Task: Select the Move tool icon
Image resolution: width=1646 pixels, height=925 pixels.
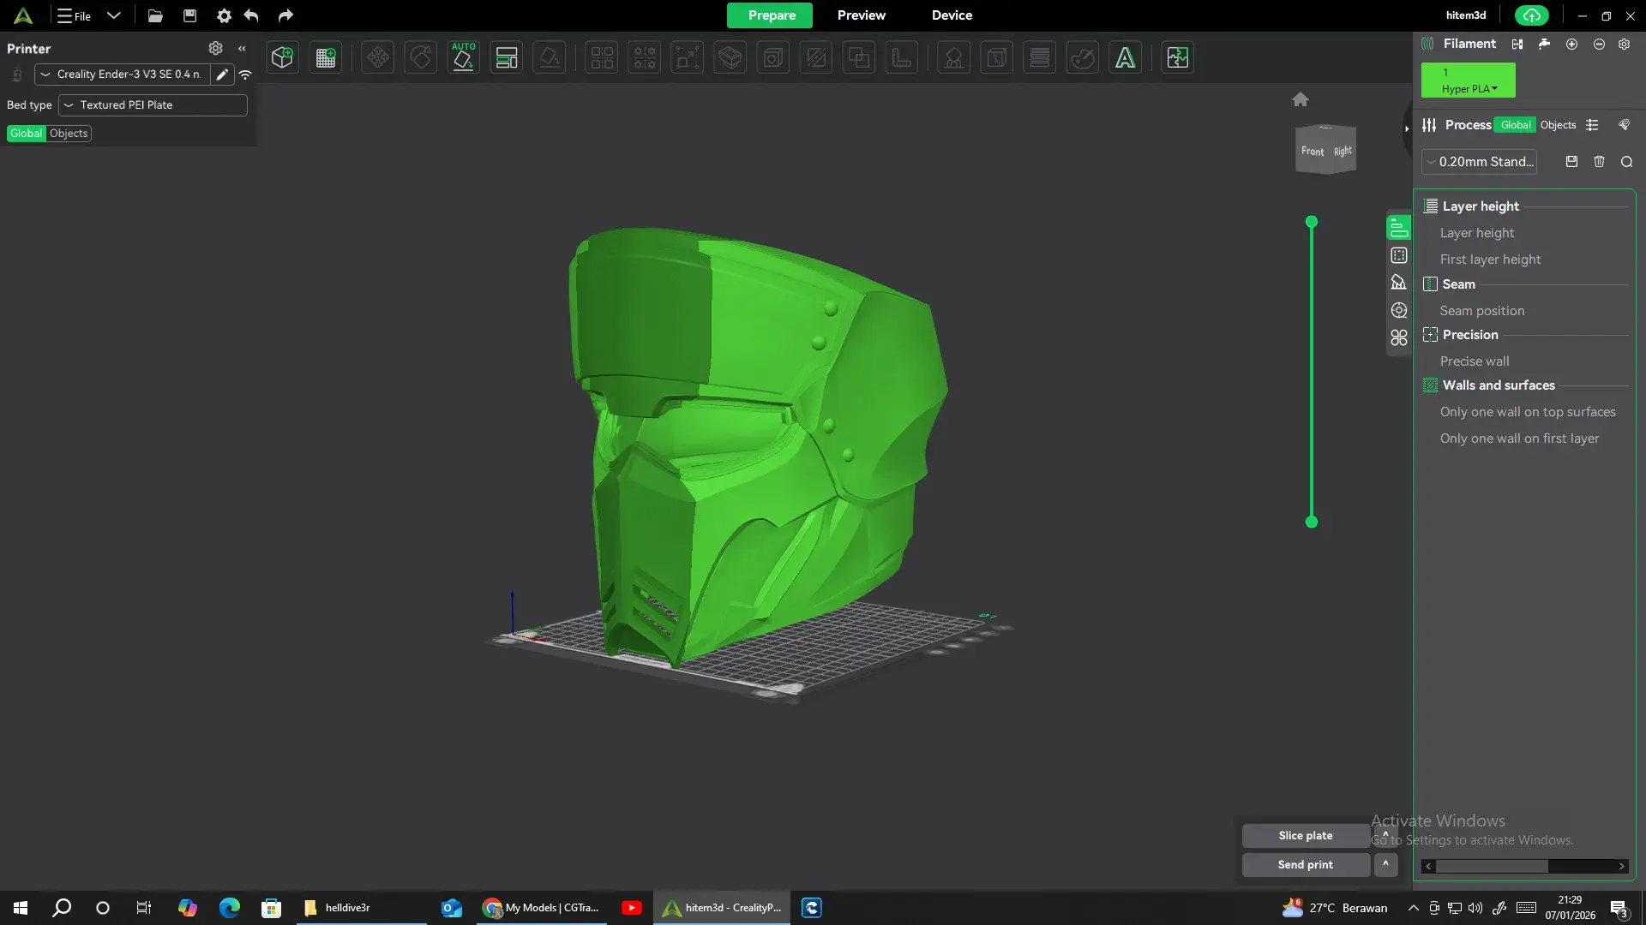Action: [x=377, y=57]
